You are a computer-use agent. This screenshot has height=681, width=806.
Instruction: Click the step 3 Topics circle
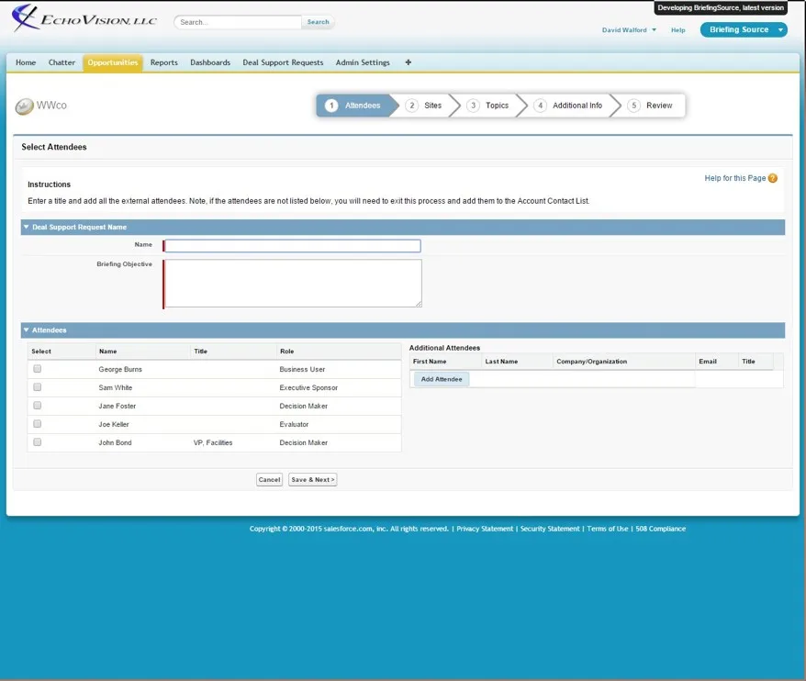point(473,106)
